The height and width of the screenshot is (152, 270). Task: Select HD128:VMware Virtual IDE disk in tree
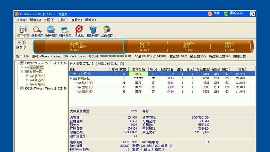point(43,63)
